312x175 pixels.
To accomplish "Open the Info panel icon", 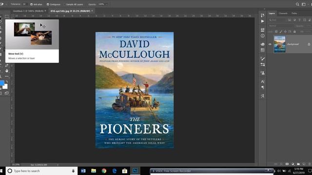I will pyautogui.click(x=263, y=36).
